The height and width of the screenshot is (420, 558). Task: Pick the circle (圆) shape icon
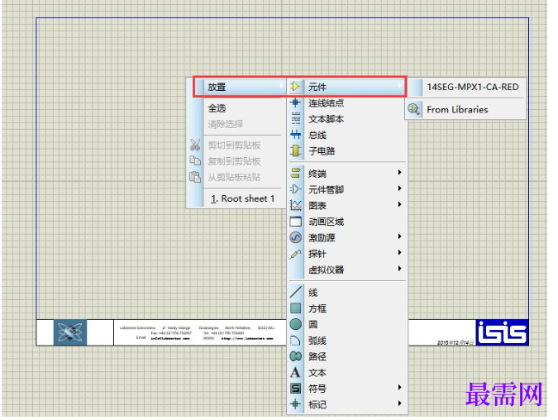pos(295,324)
